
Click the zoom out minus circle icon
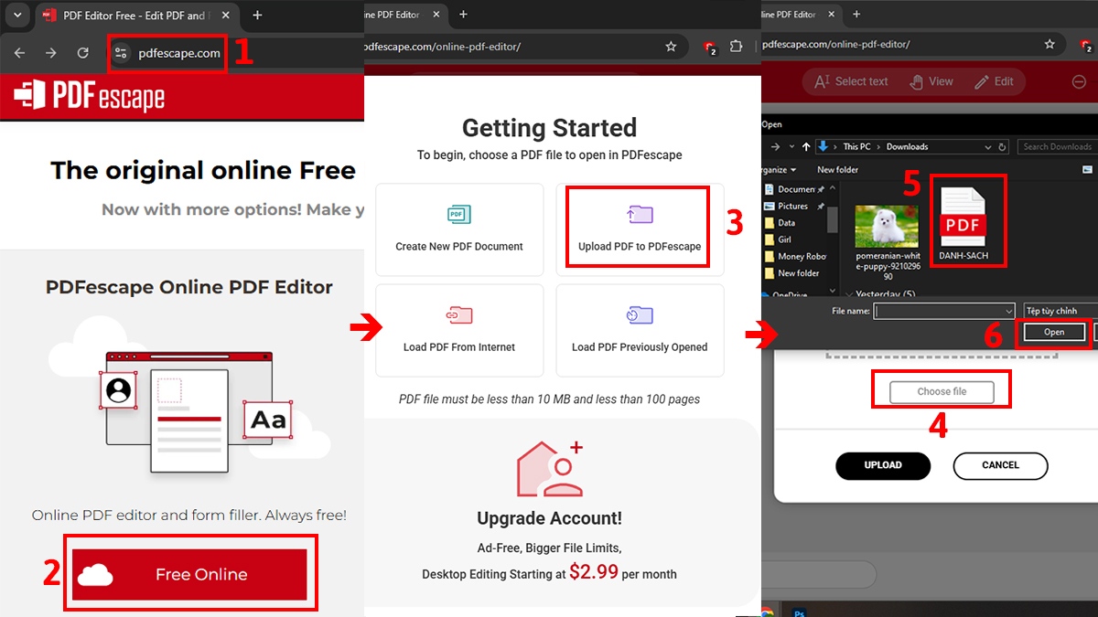tap(1079, 81)
